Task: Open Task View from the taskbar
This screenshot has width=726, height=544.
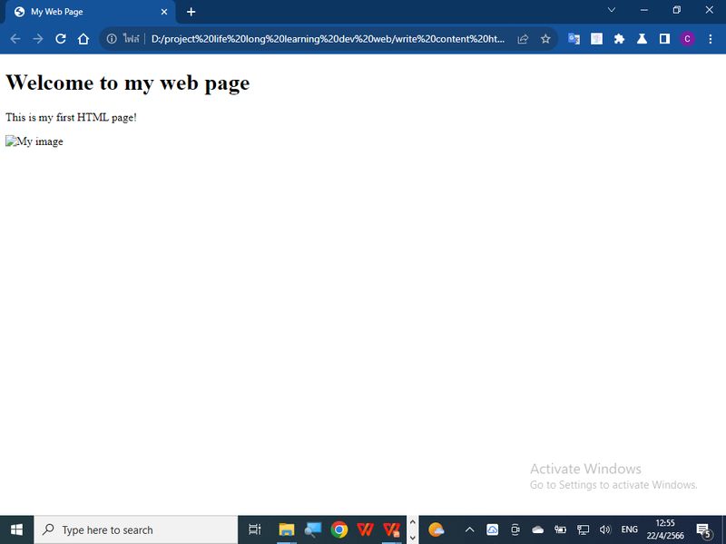Action: [255, 529]
